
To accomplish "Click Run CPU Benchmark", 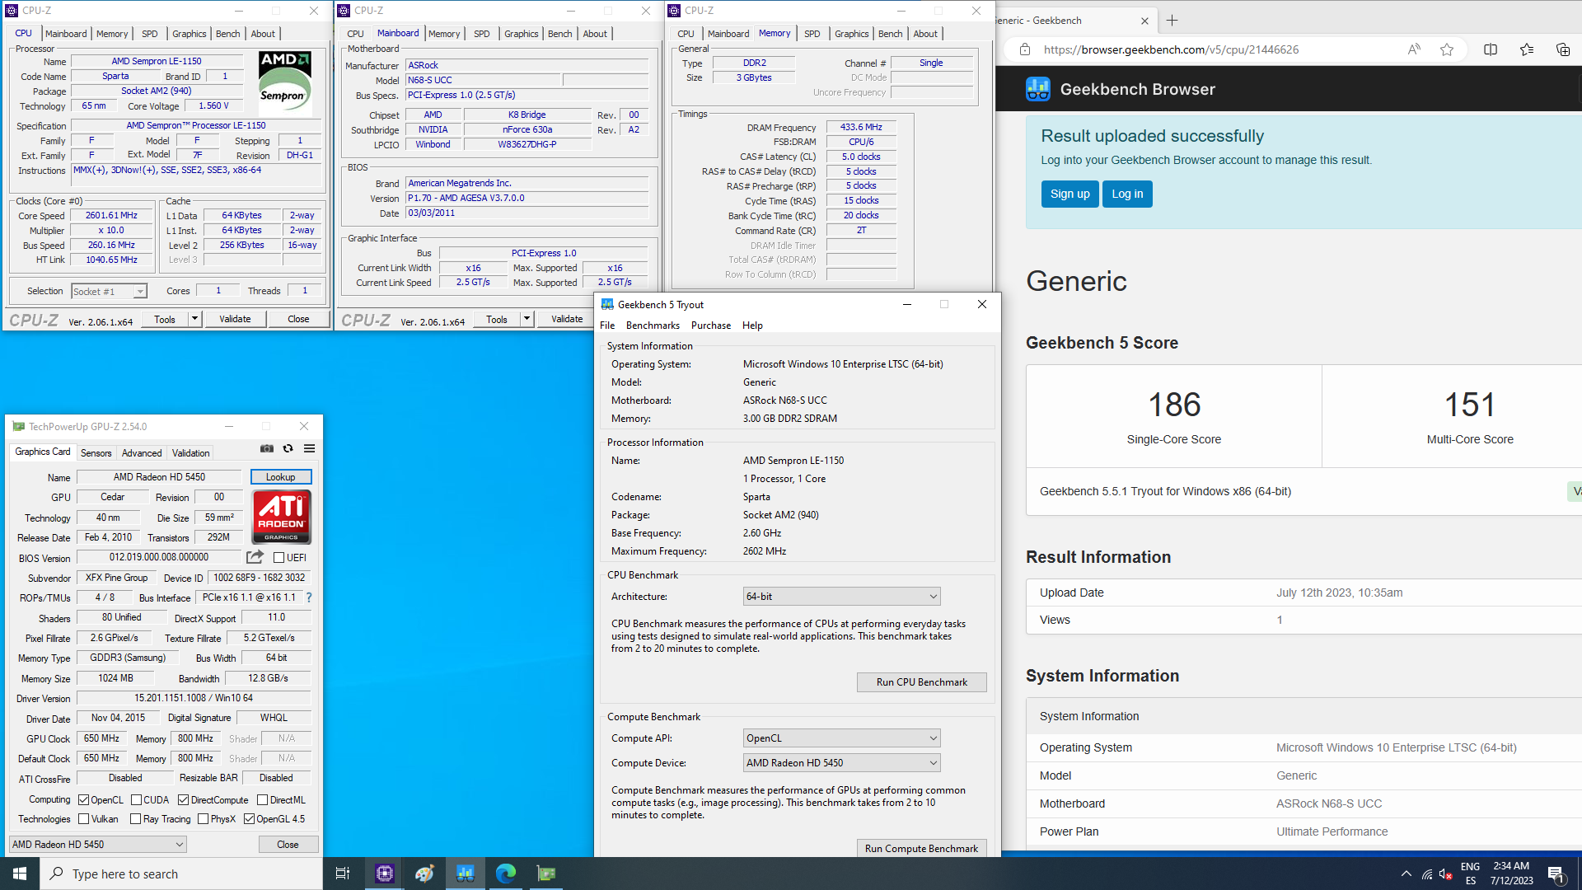I will (x=921, y=682).
